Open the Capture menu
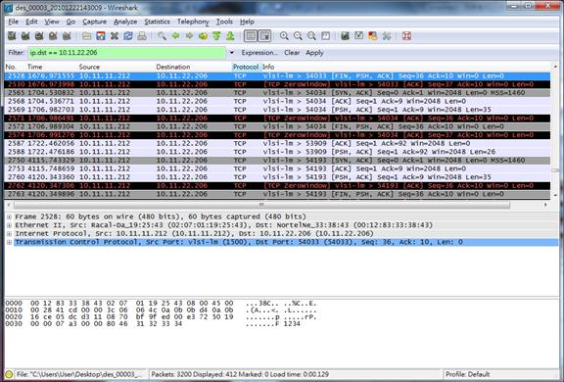This screenshot has width=564, height=382. [95, 22]
